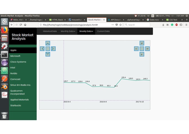Viewport: 189px width, 134px height.
Task: Open the Historical Data tab
Action: 50,31
